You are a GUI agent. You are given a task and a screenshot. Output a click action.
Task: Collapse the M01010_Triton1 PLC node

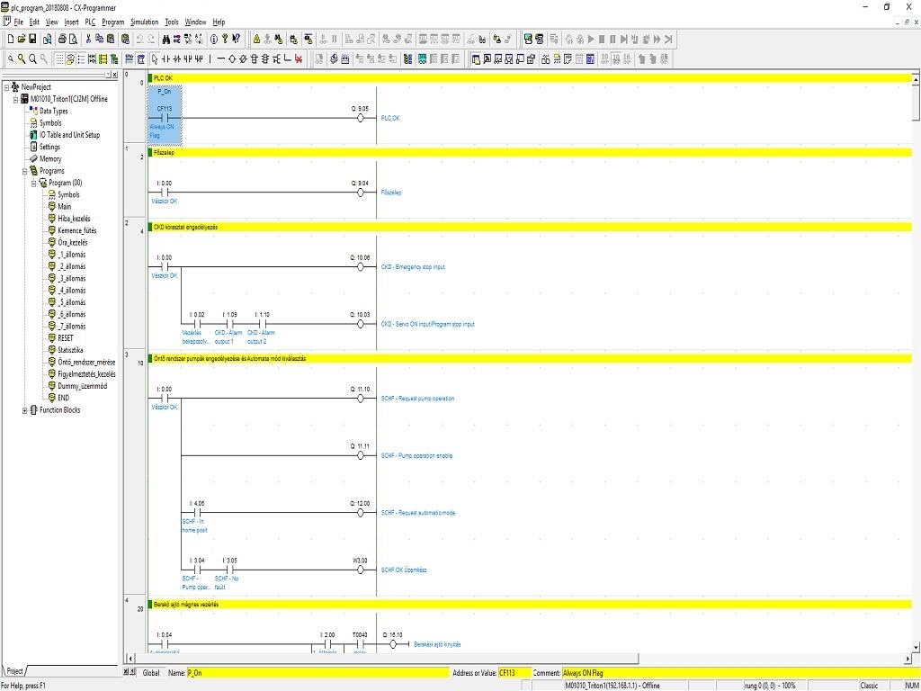point(16,99)
